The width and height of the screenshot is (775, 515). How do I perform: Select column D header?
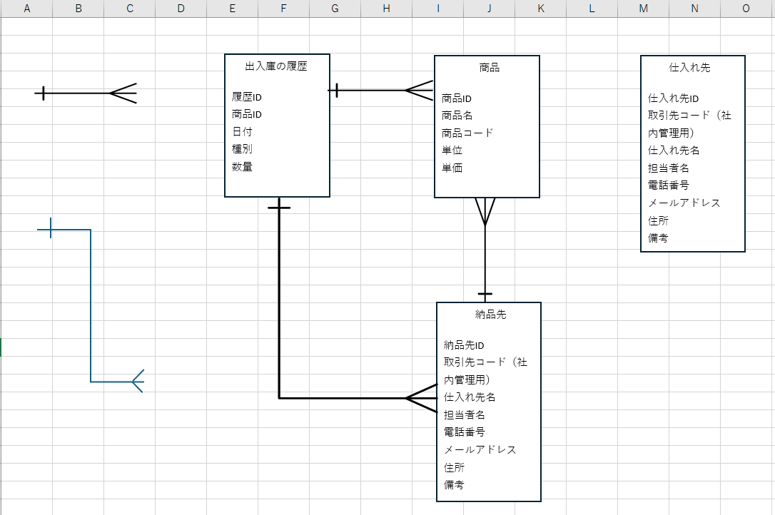pyautogui.click(x=181, y=9)
